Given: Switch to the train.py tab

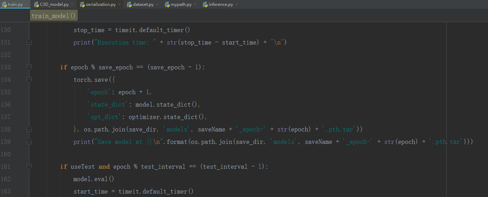Looking at the screenshot, I should [15, 4].
